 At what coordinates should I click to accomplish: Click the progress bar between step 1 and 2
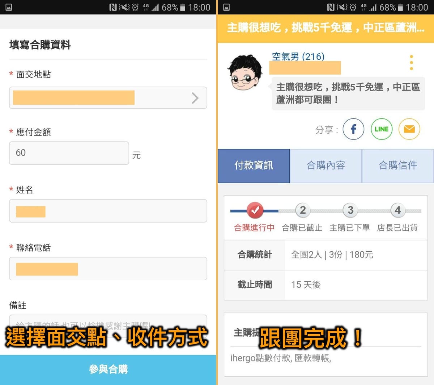278,210
